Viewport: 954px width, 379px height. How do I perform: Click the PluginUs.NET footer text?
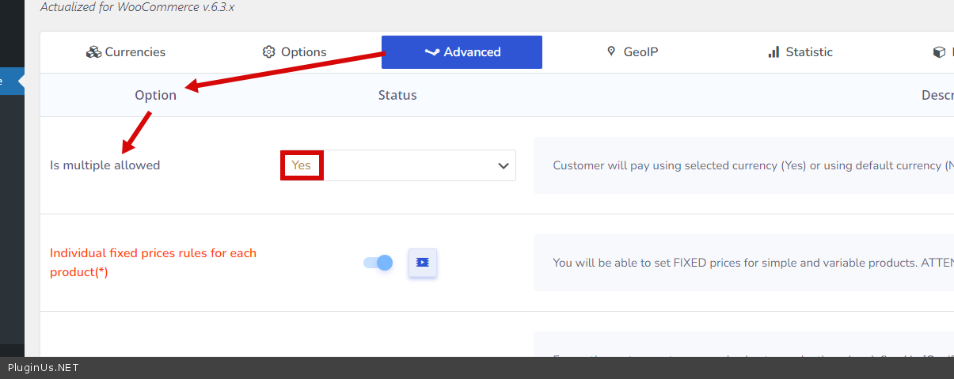click(44, 368)
